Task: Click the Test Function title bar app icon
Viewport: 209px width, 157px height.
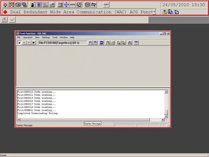Action: (x=18, y=34)
